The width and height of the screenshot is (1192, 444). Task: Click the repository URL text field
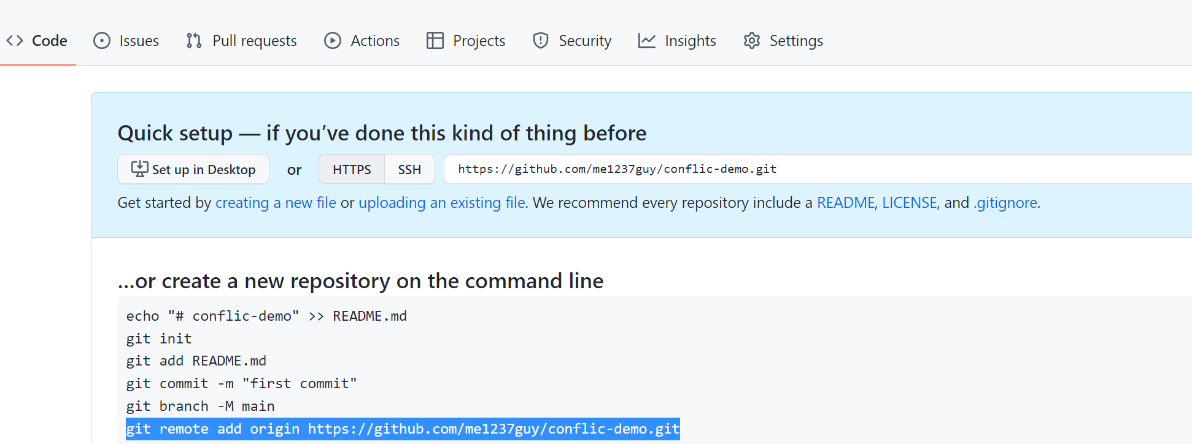(x=818, y=169)
